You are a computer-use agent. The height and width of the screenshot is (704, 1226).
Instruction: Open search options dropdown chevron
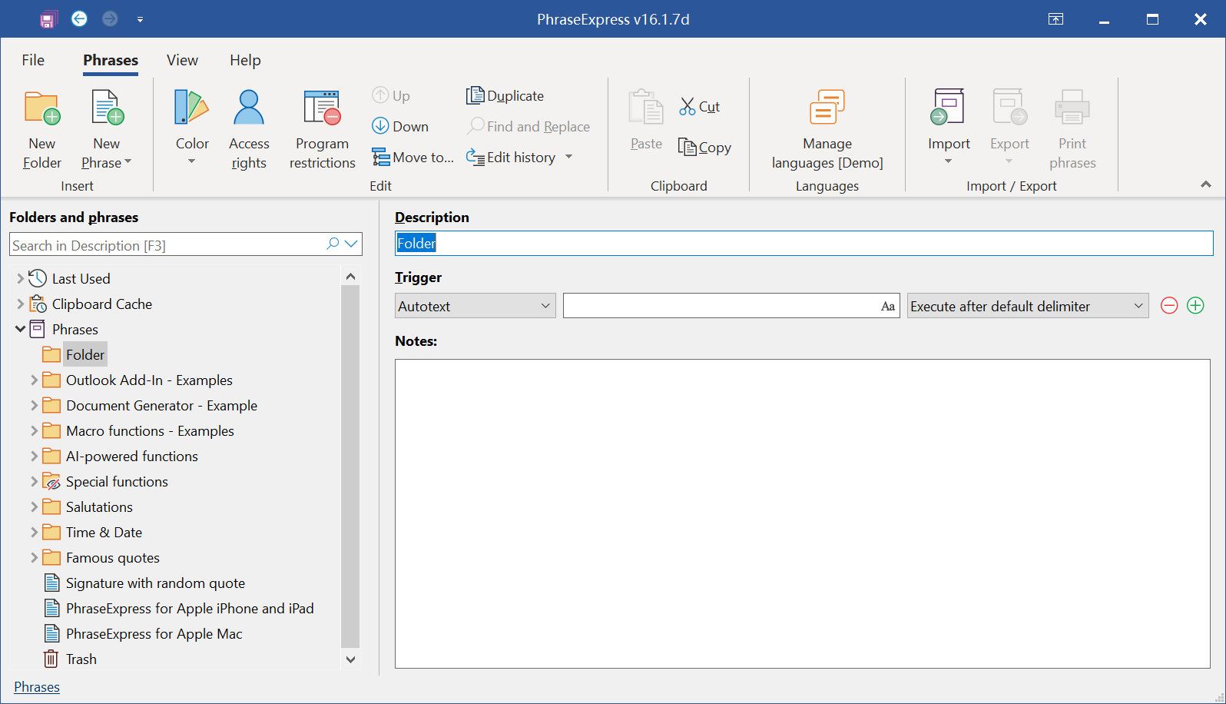coord(352,244)
